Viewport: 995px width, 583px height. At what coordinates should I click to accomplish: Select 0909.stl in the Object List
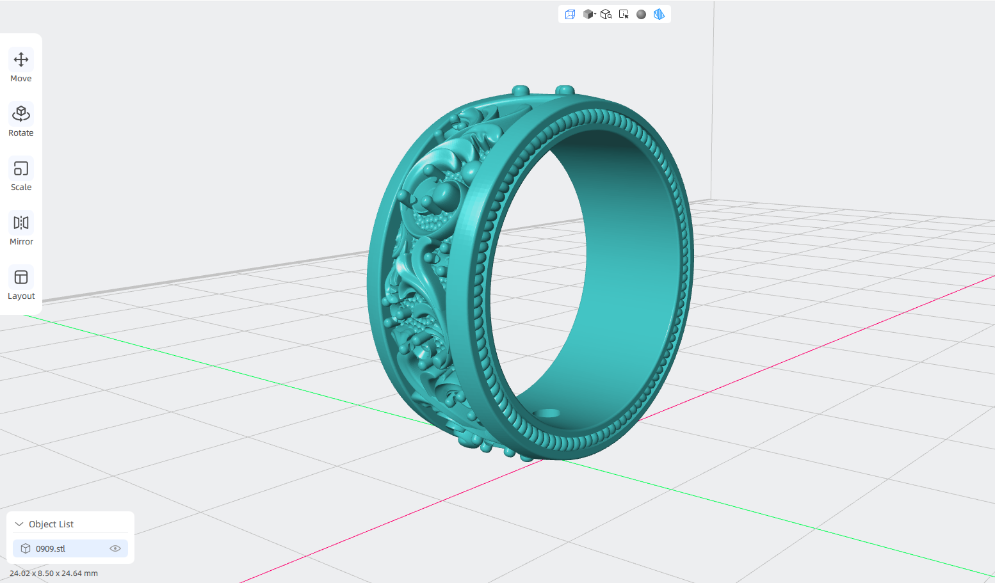[x=70, y=548]
